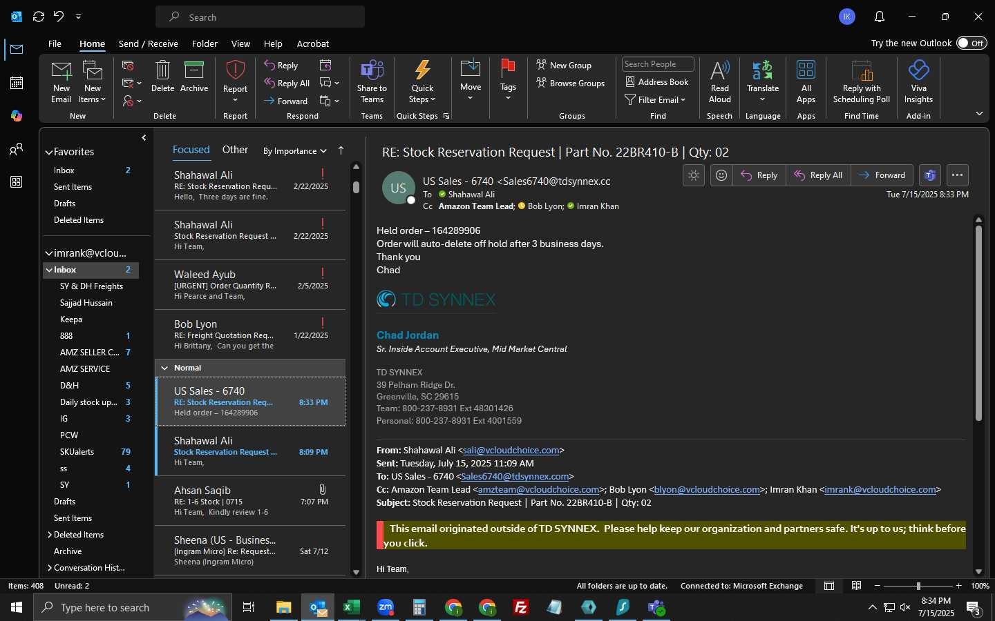Open Viva Insights add-in
This screenshot has width=995, height=621.
[918, 70]
